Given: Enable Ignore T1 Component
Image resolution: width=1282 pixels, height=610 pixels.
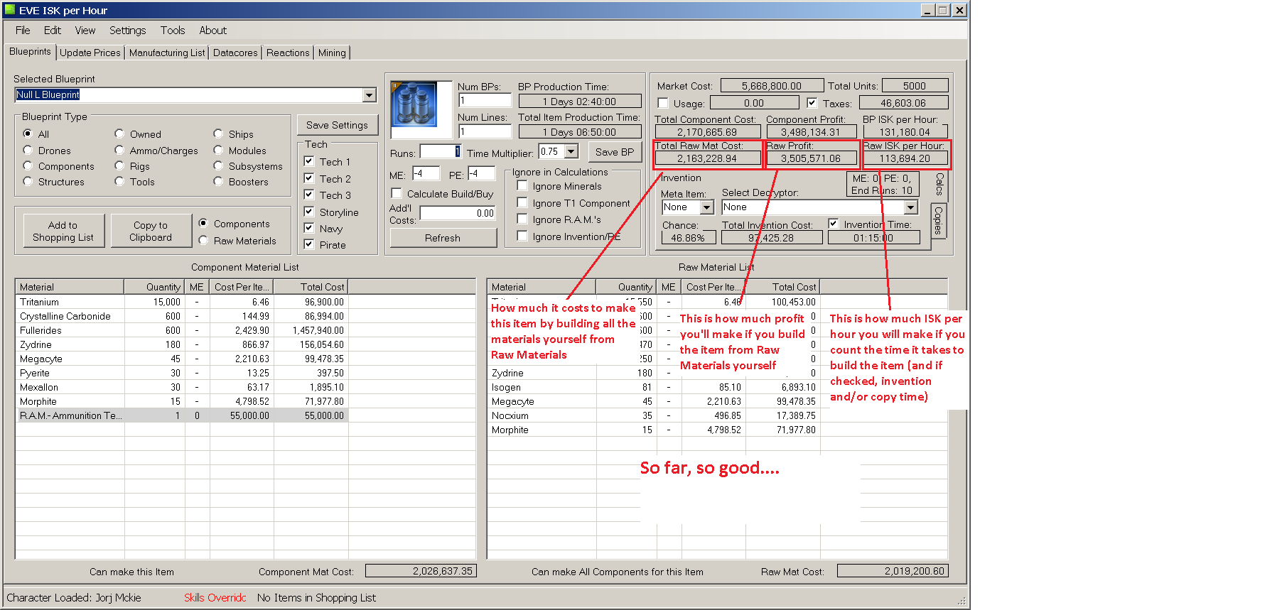Looking at the screenshot, I should [522, 202].
